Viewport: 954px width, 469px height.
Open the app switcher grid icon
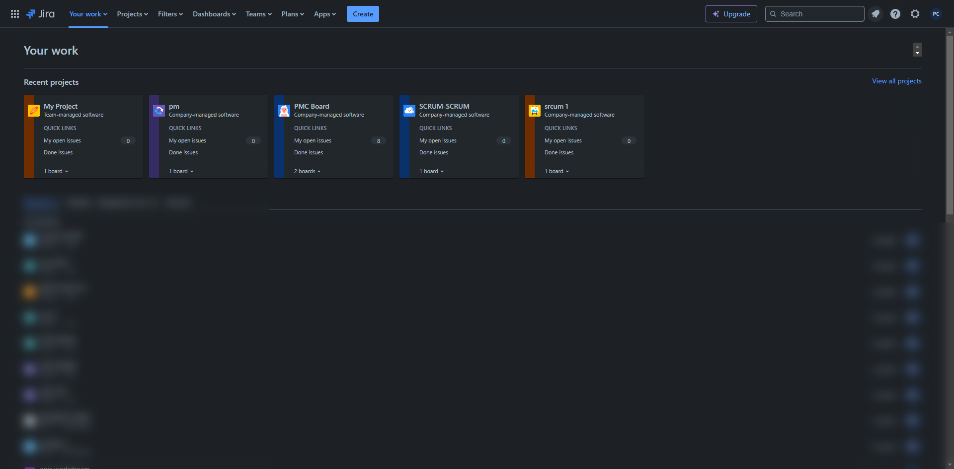[15, 14]
